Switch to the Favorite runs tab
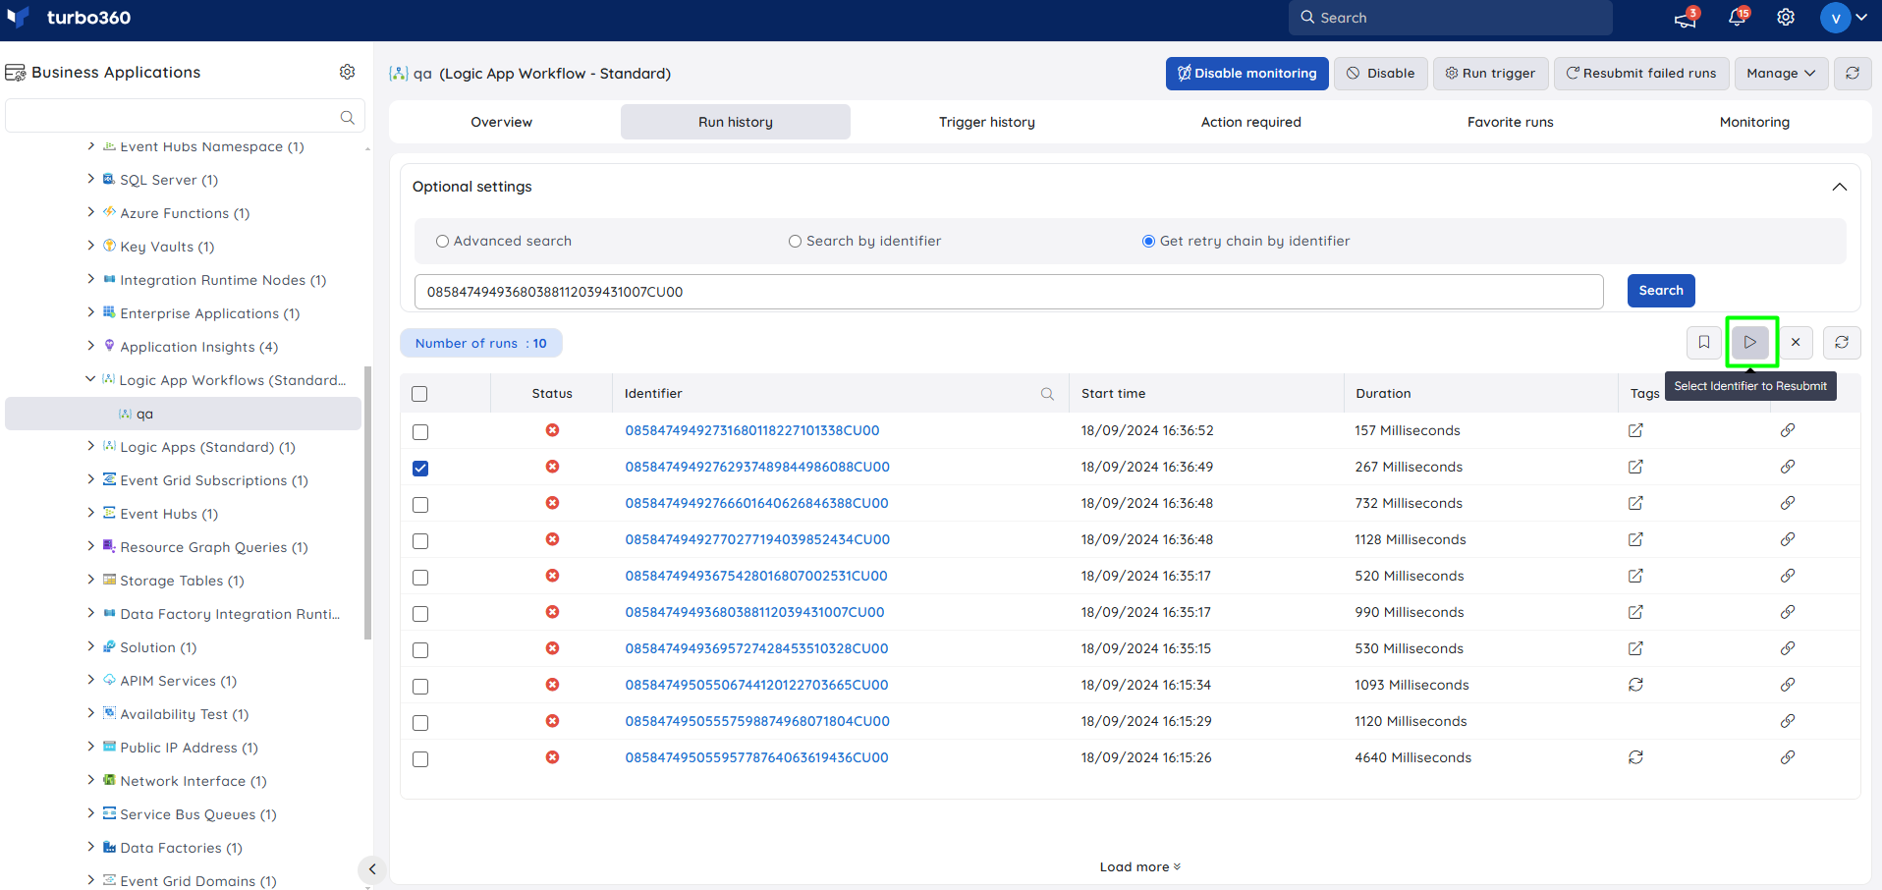1882x890 pixels. 1510,122
